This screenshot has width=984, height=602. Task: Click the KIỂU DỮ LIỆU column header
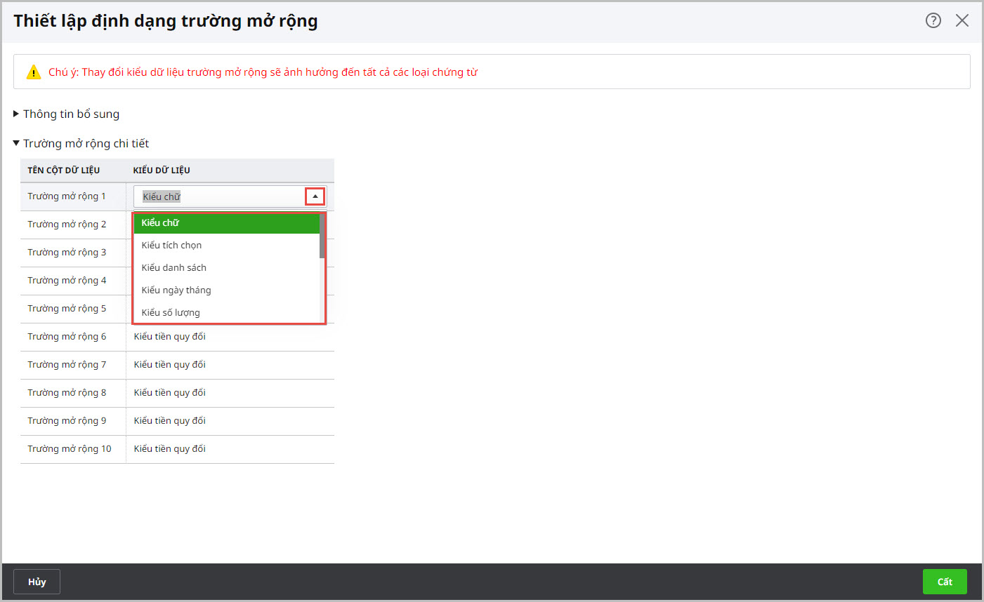tap(162, 170)
